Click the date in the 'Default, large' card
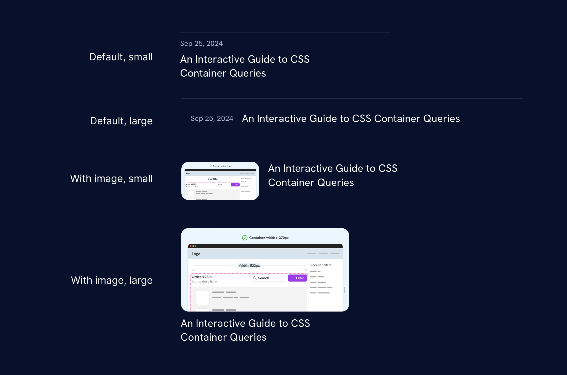 pos(212,119)
